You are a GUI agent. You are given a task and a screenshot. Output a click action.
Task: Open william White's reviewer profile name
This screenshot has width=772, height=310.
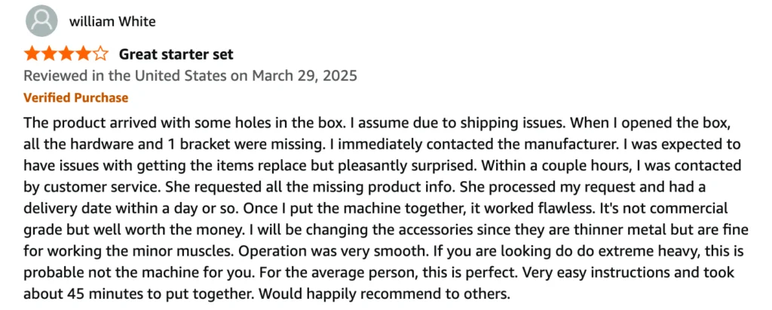(x=112, y=21)
